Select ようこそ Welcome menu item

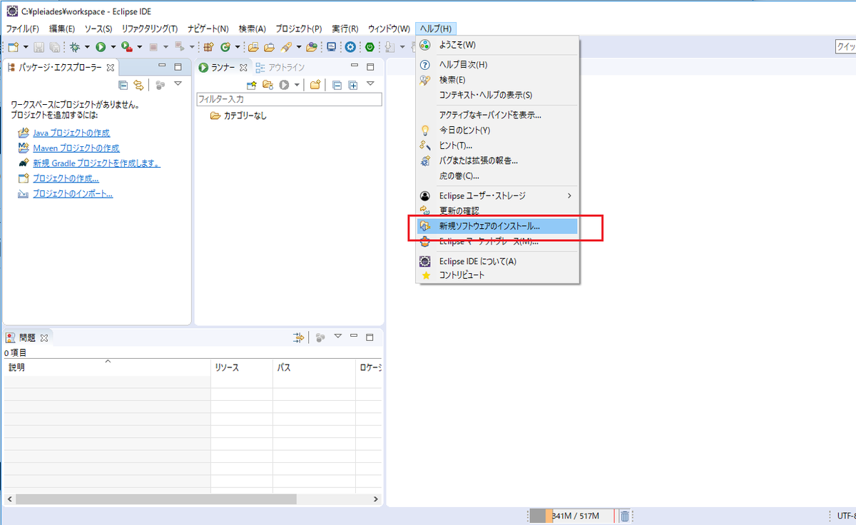coord(498,45)
